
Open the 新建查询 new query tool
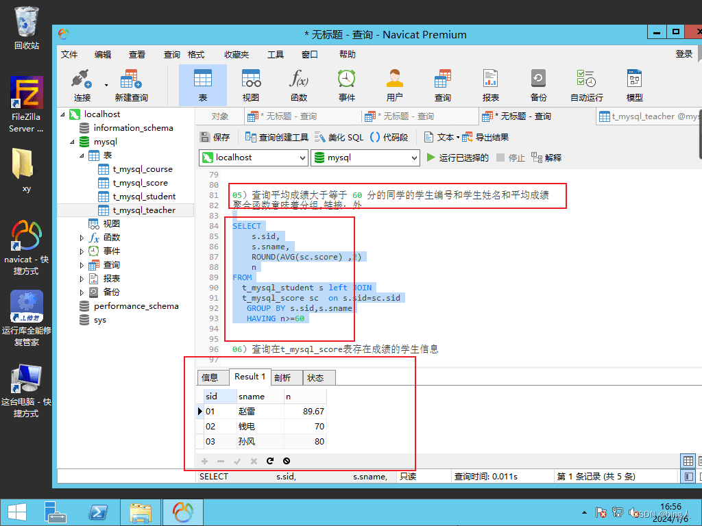pos(131,85)
